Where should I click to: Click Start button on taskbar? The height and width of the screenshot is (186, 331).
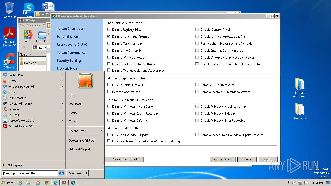(7, 183)
